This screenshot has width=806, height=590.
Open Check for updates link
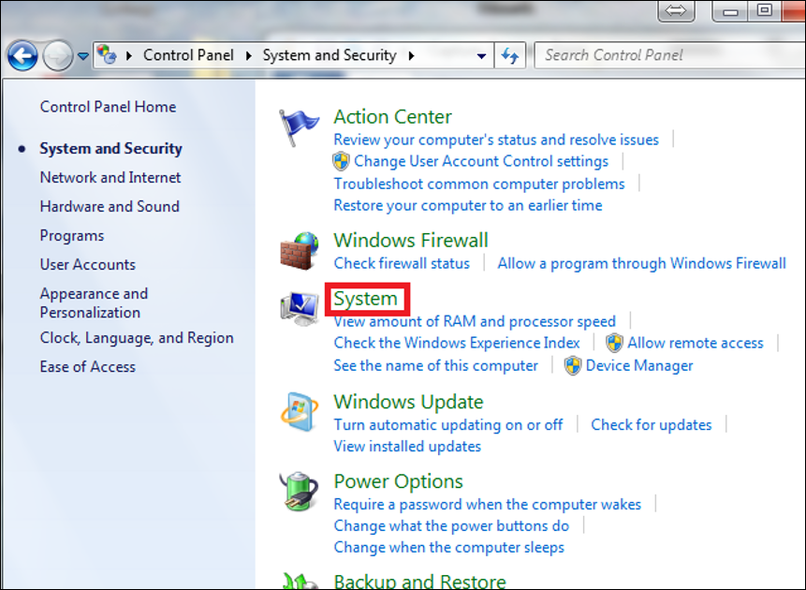coord(651,424)
